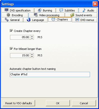
Task: Switch to the General tab
Action: 12,20
